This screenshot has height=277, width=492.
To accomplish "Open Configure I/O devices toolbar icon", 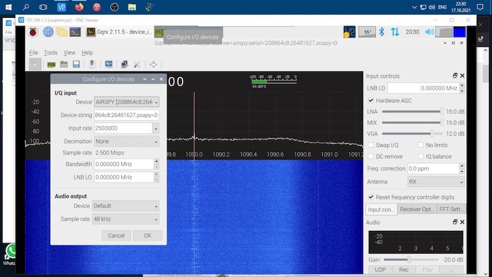I will click(x=52, y=64).
